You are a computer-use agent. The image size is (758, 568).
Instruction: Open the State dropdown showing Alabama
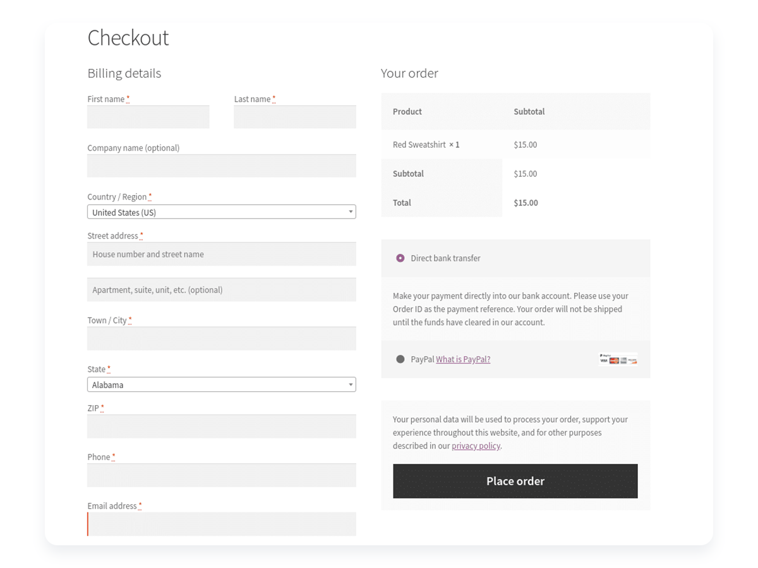click(222, 384)
